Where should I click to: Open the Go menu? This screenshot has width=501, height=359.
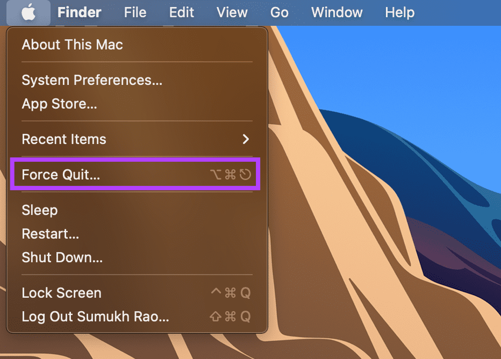279,13
